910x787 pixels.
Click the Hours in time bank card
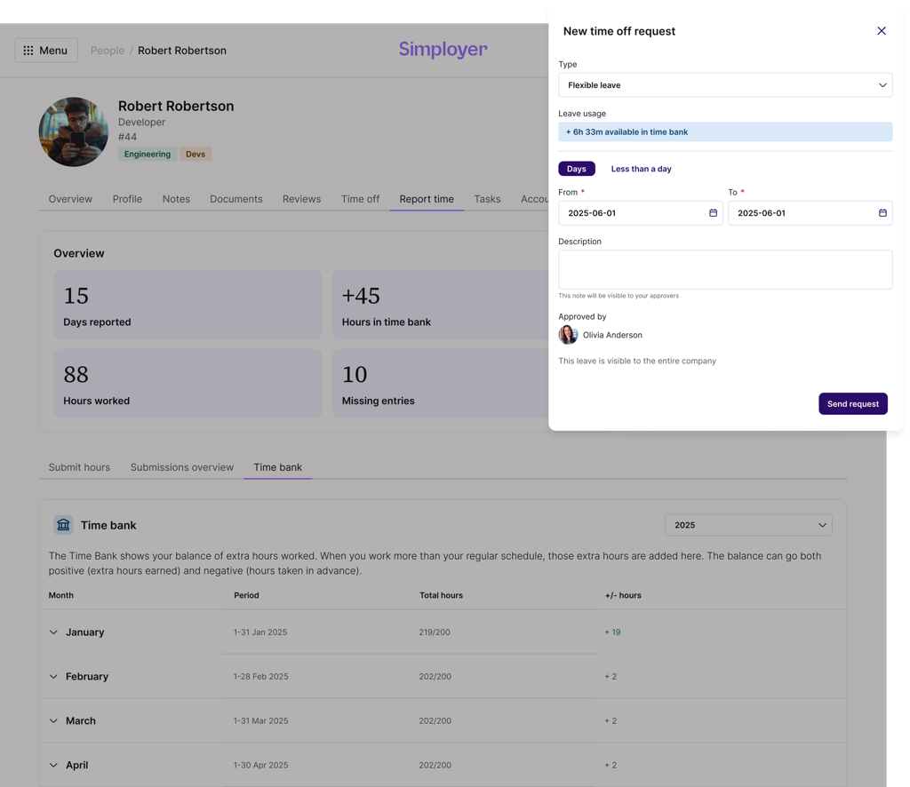click(441, 305)
